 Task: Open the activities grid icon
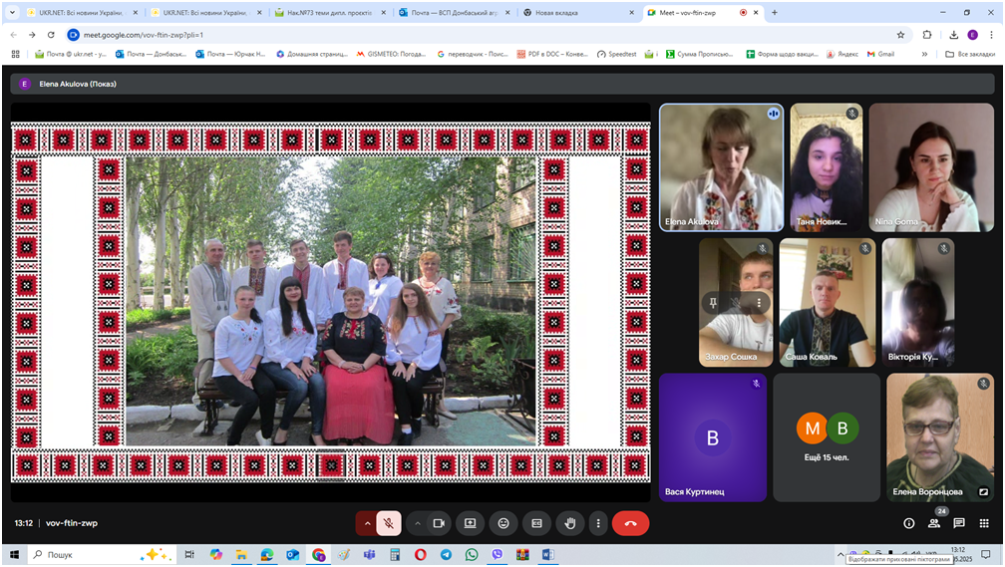[x=984, y=523]
